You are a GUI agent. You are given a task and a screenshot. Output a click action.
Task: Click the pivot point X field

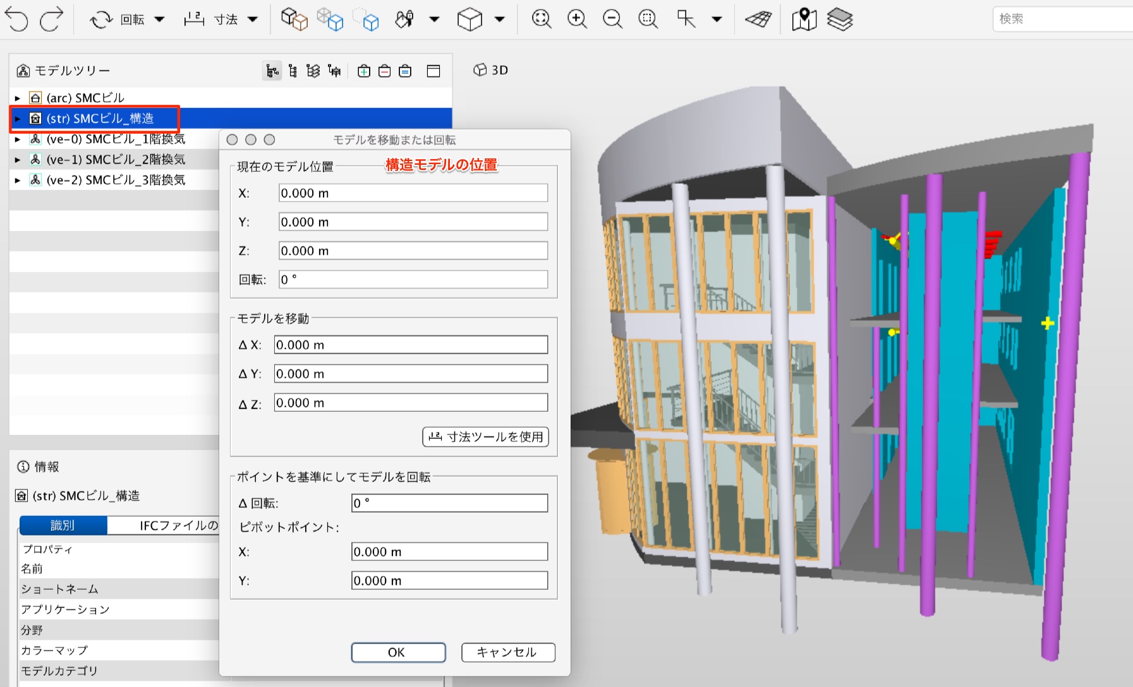click(x=449, y=552)
